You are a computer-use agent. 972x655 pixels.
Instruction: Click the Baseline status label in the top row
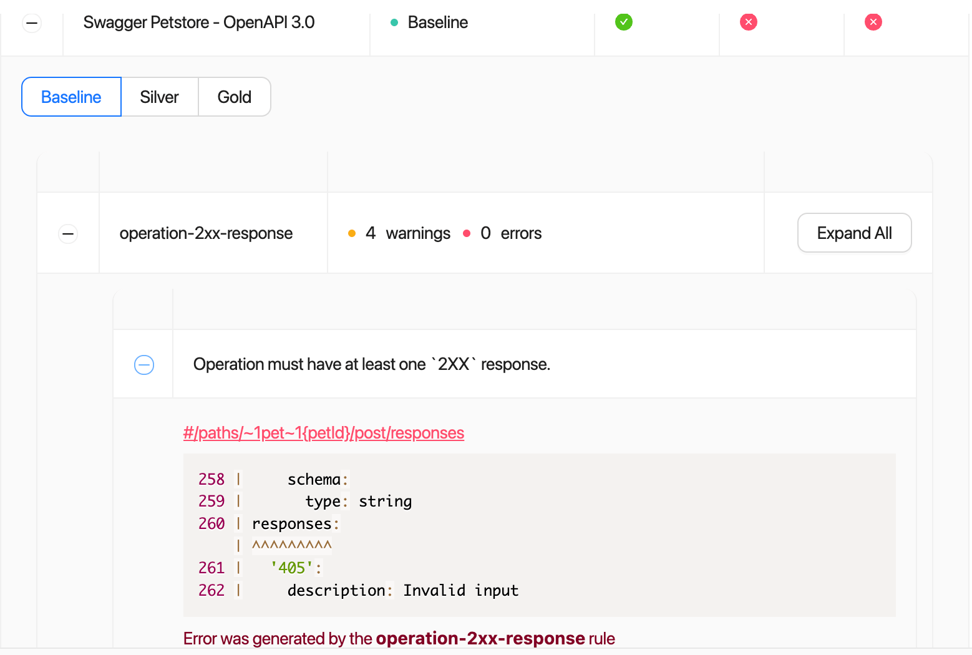tap(438, 22)
